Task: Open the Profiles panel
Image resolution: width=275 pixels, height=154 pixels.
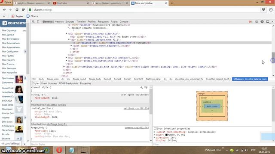Action: click(x=92, y=22)
